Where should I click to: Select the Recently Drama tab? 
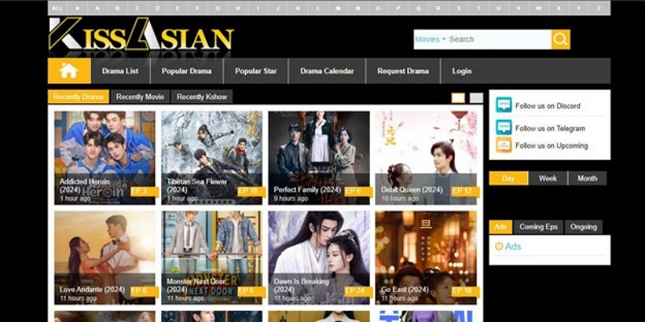[x=78, y=97]
